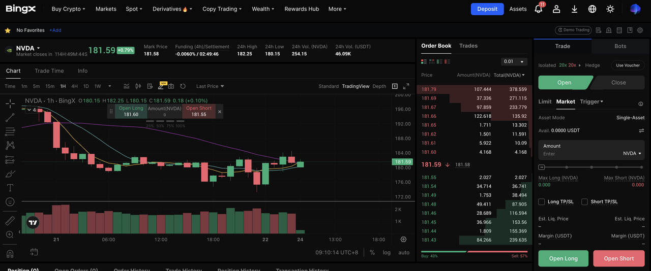Click the Deposit button
Viewport: 651px width, 271px height.
pos(487,9)
